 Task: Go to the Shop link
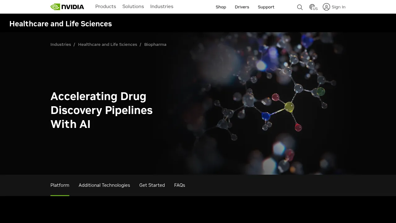pyautogui.click(x=221, y=7)
